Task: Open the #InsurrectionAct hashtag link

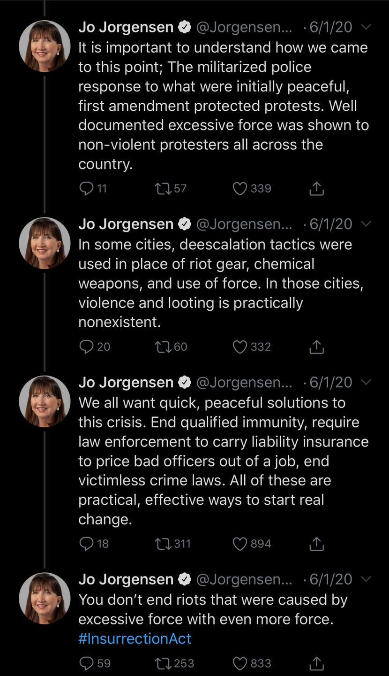Action: click(135, 638)
